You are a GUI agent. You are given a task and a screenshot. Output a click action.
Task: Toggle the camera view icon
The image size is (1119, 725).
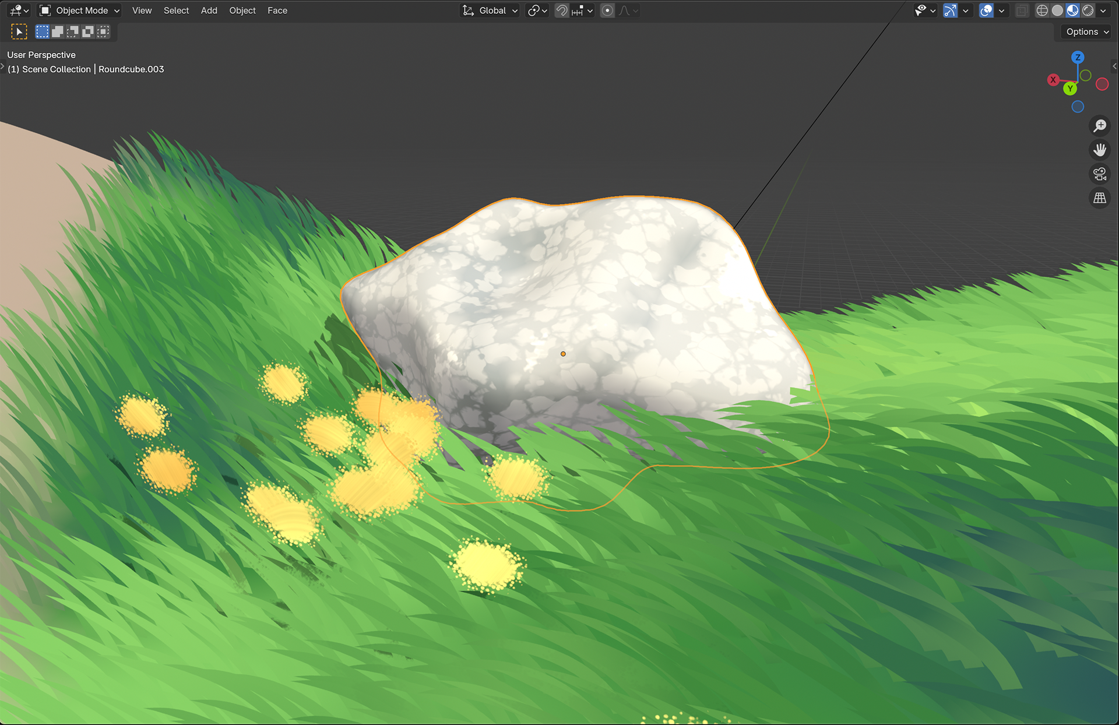[1100, 174]
